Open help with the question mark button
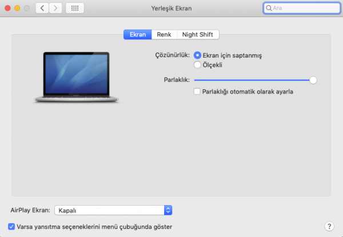343x237 pixels. click(329, 226)
